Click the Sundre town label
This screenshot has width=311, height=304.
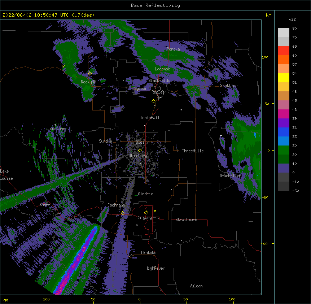tap(105, 141)
